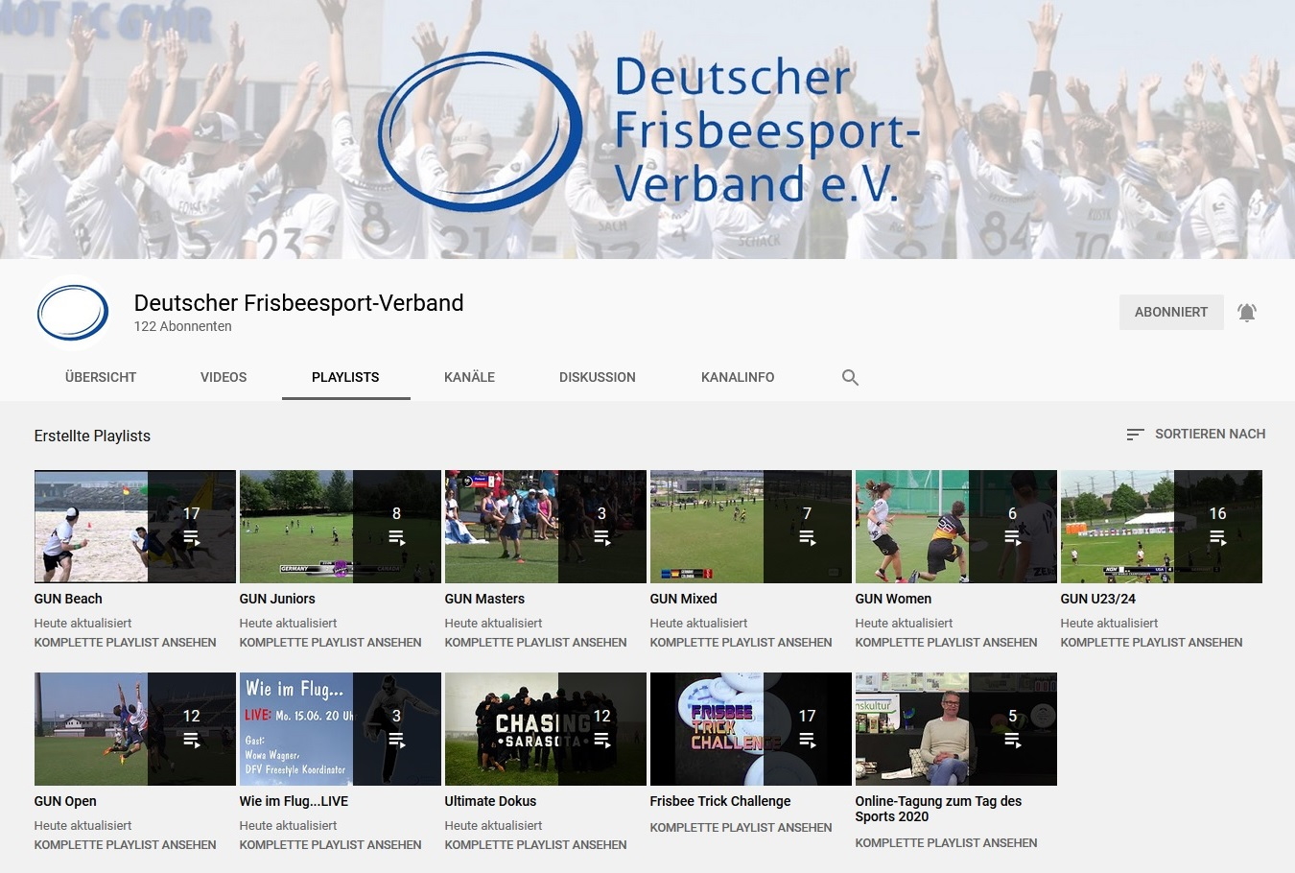Open the Wie im Flug...LIVE thumbnail
This screenshot has width=1295, height=873.
(340, 729)
